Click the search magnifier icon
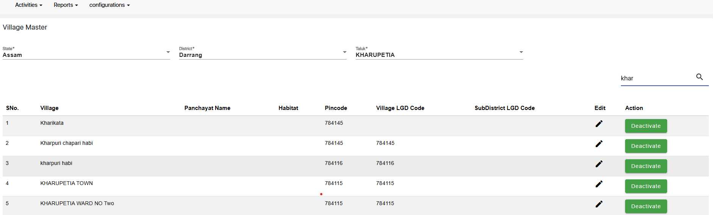 (699, 77)
